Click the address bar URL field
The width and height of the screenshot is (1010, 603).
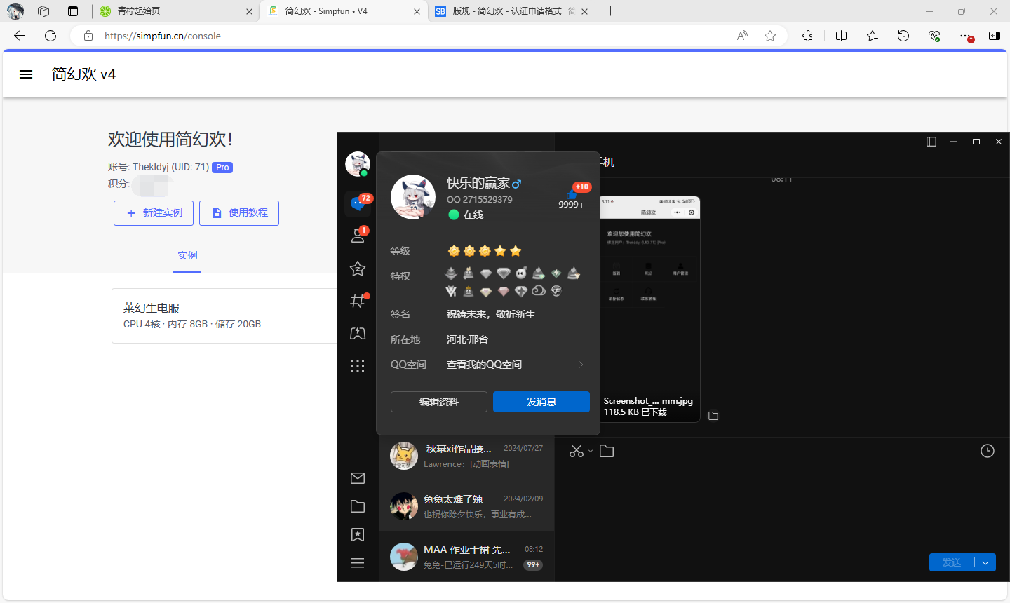[414, 36]
